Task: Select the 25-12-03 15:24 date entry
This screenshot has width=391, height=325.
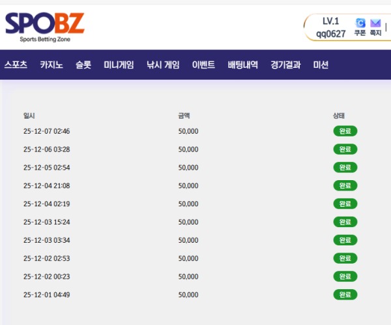Action: tap(46, 222)
